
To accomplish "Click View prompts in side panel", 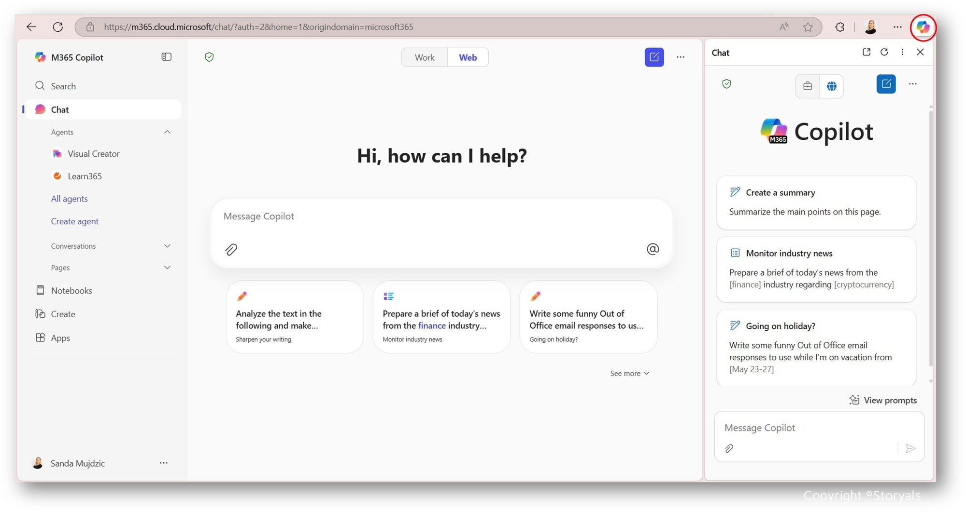I will pyautogui.click(x=883, y=400).
